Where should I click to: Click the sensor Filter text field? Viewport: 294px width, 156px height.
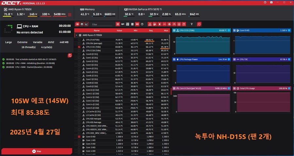pos(102,24)
